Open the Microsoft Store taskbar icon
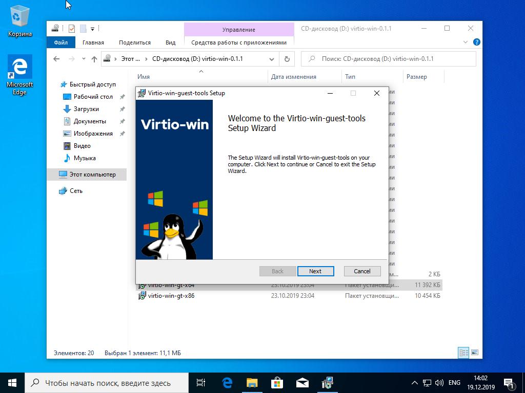Viewport: 525px width, 393px height. 277,382
